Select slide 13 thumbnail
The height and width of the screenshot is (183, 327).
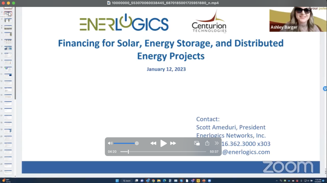point(8,89)
